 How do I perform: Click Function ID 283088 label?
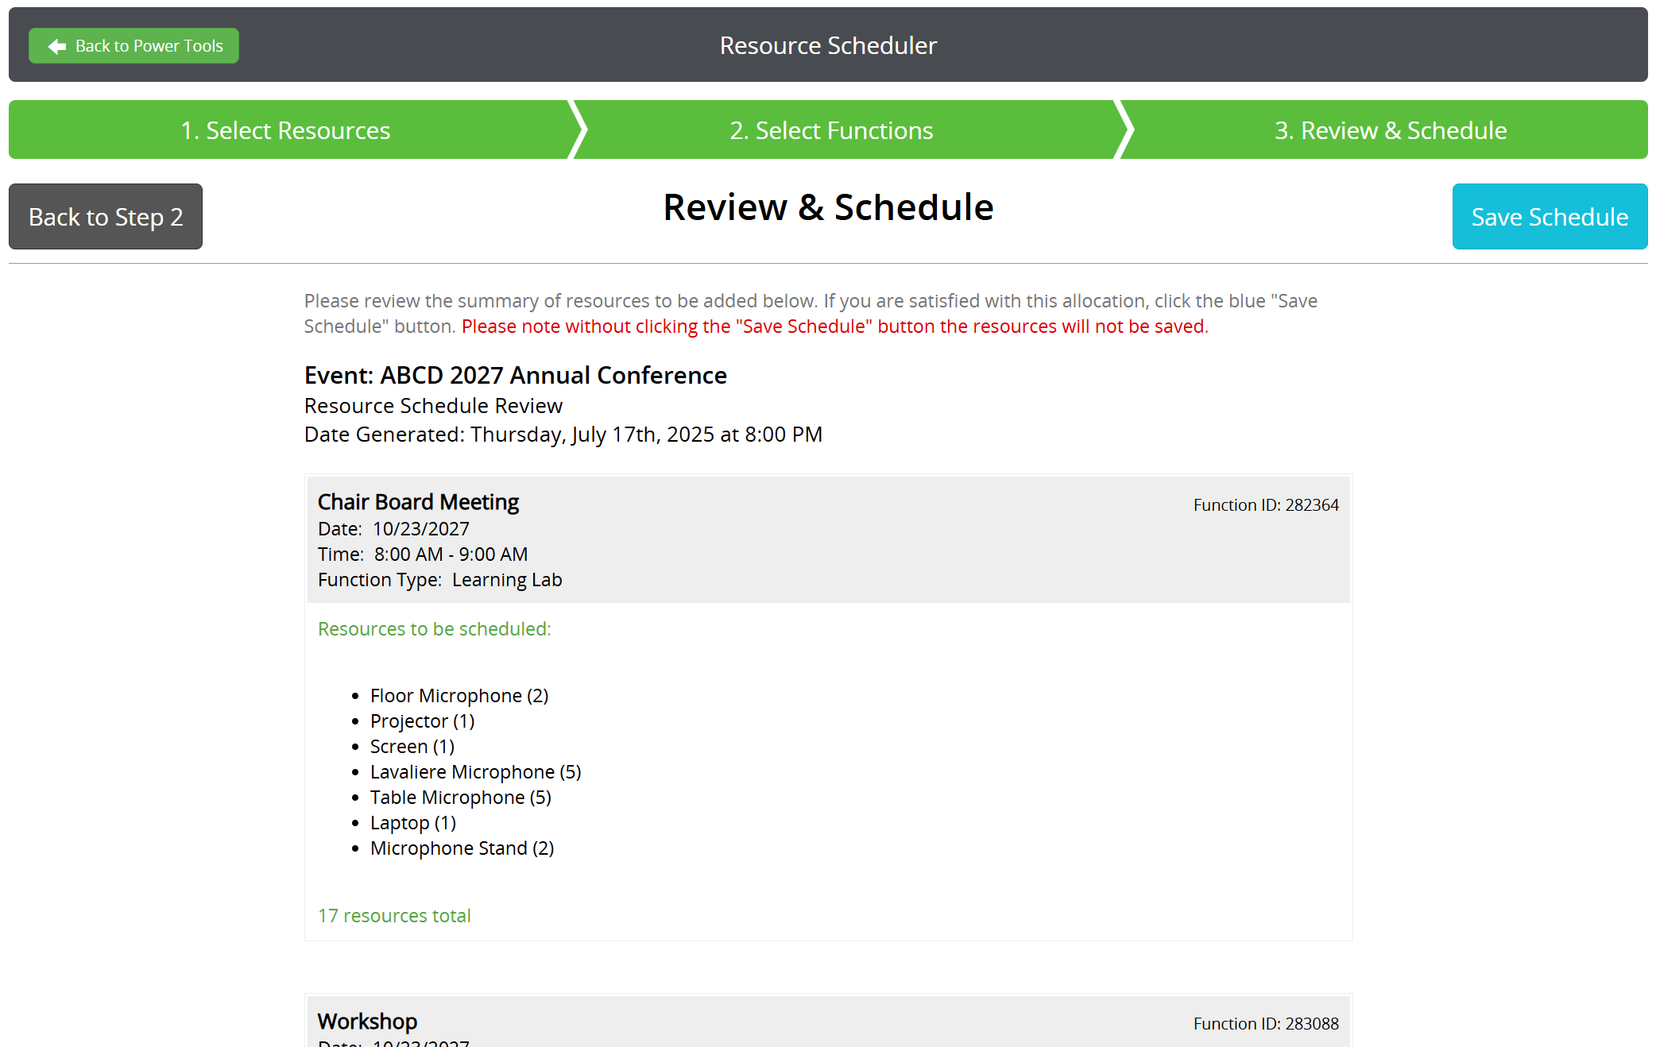(x=1265, y=1024)
